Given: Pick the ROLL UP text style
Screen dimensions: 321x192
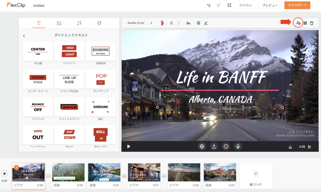Looking at the screenshot, I should tap(101, 135).
